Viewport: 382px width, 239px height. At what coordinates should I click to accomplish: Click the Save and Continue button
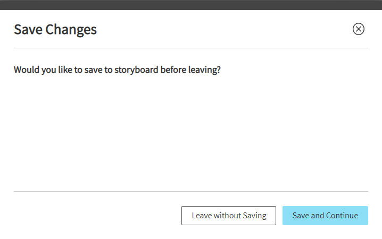[x=325, y=216]
